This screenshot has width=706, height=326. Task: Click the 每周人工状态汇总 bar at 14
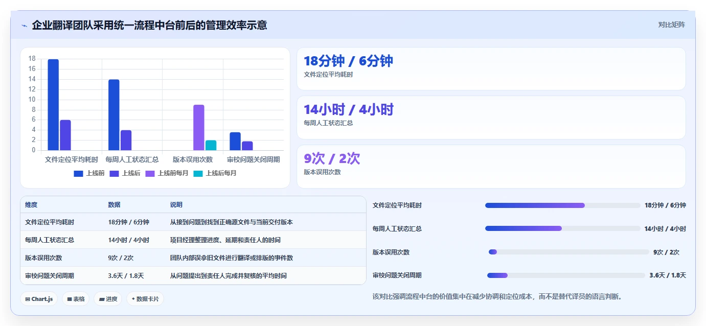(x=114, y=115)
